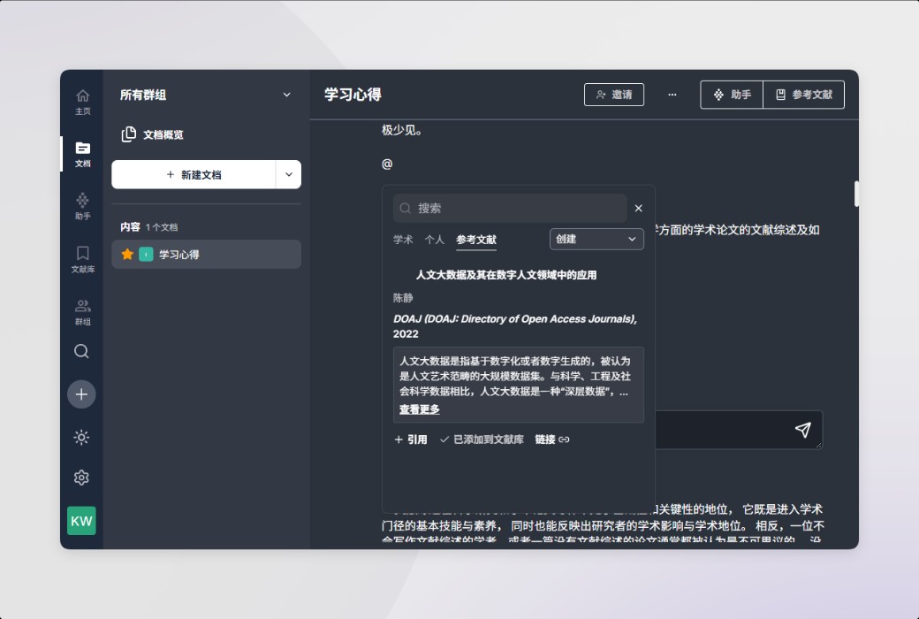Click the 引用 cite button

point(410,439)
